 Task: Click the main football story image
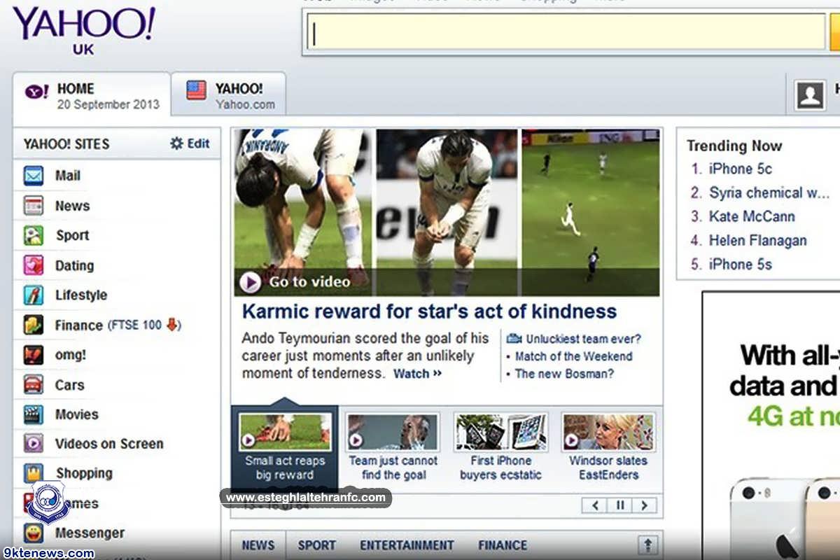[x=447, y=212]
